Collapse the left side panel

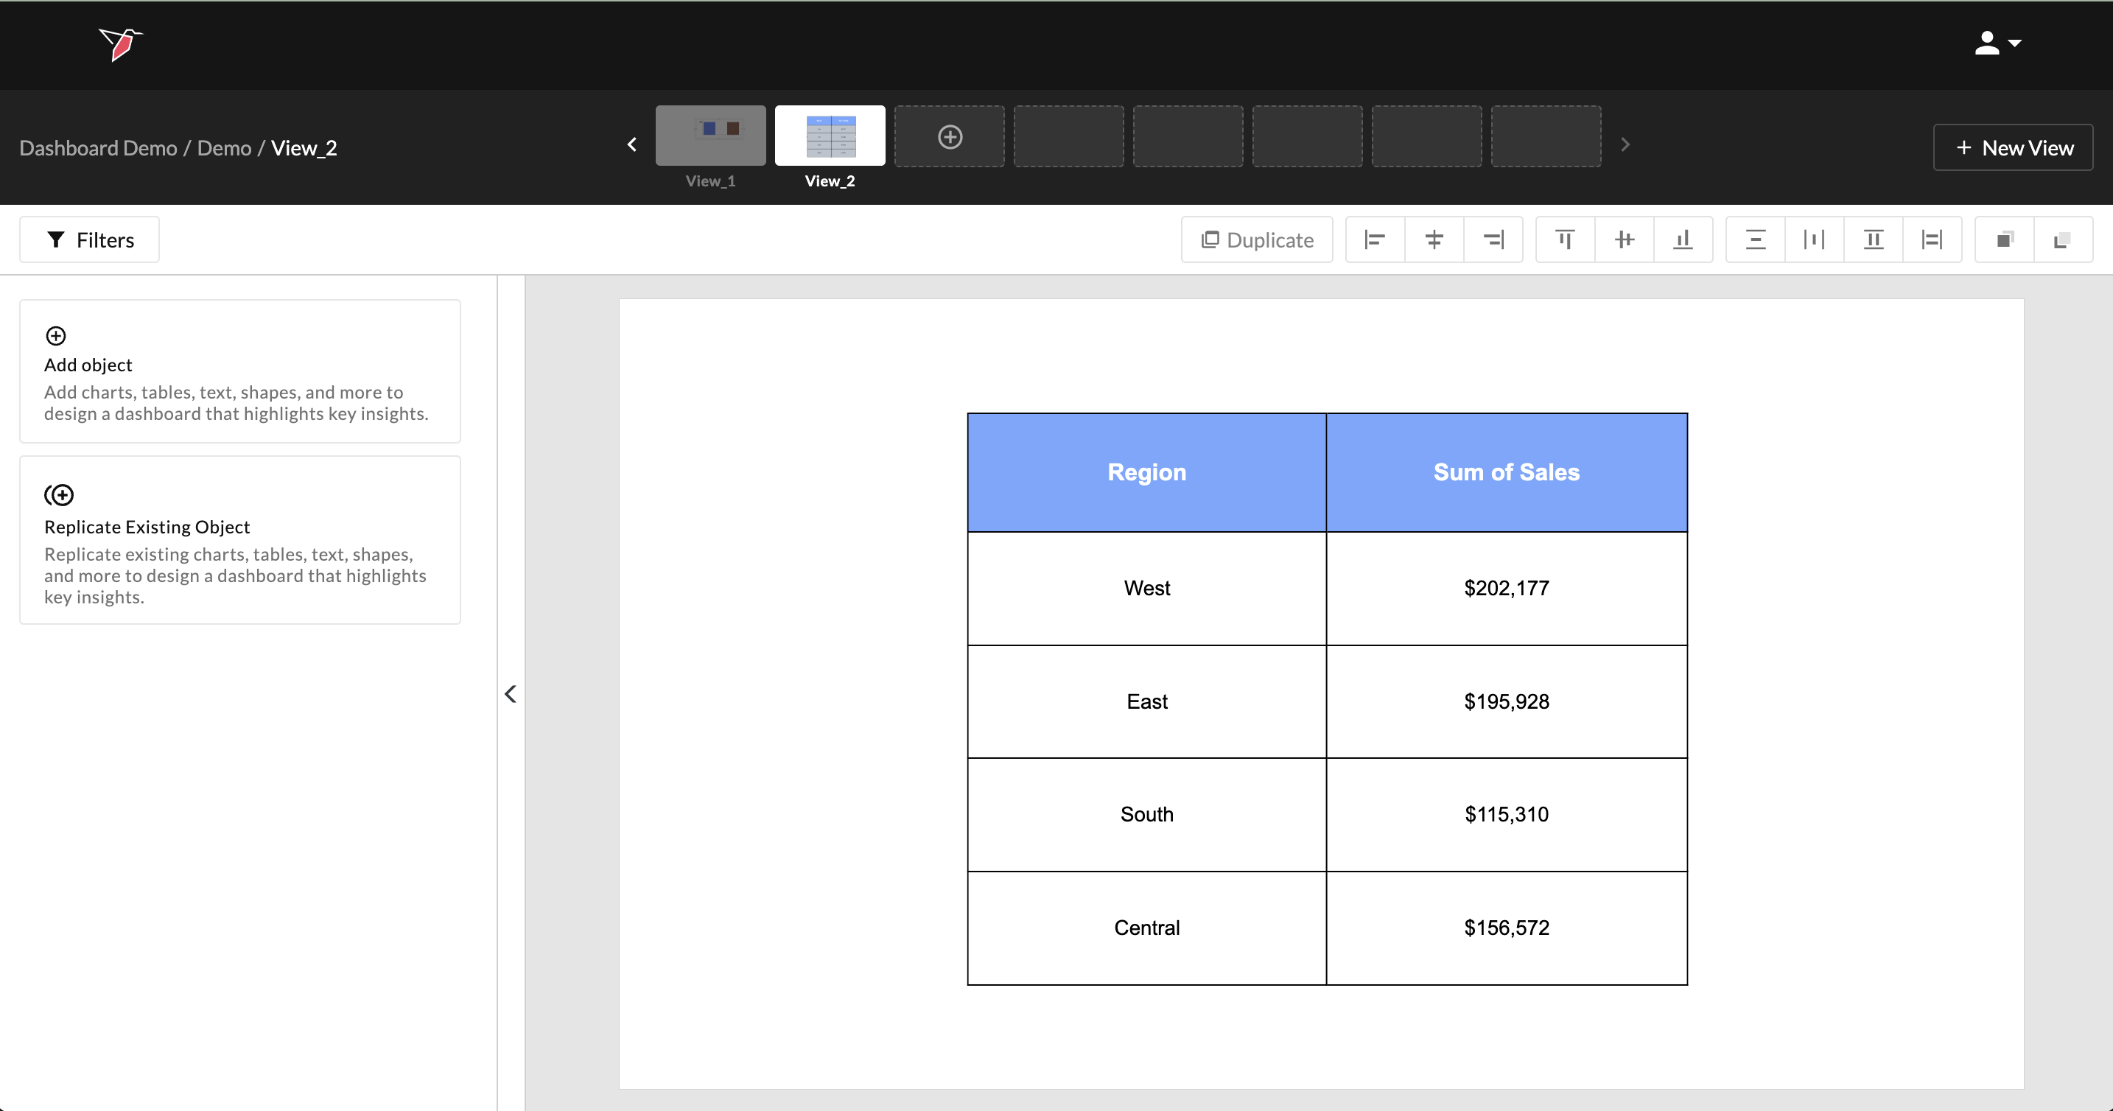coord(511,694)
